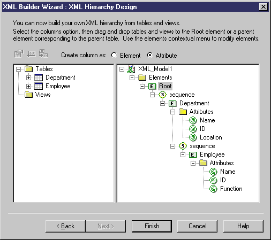Click the Add Element toolbar icon

(x=31, y=54)
